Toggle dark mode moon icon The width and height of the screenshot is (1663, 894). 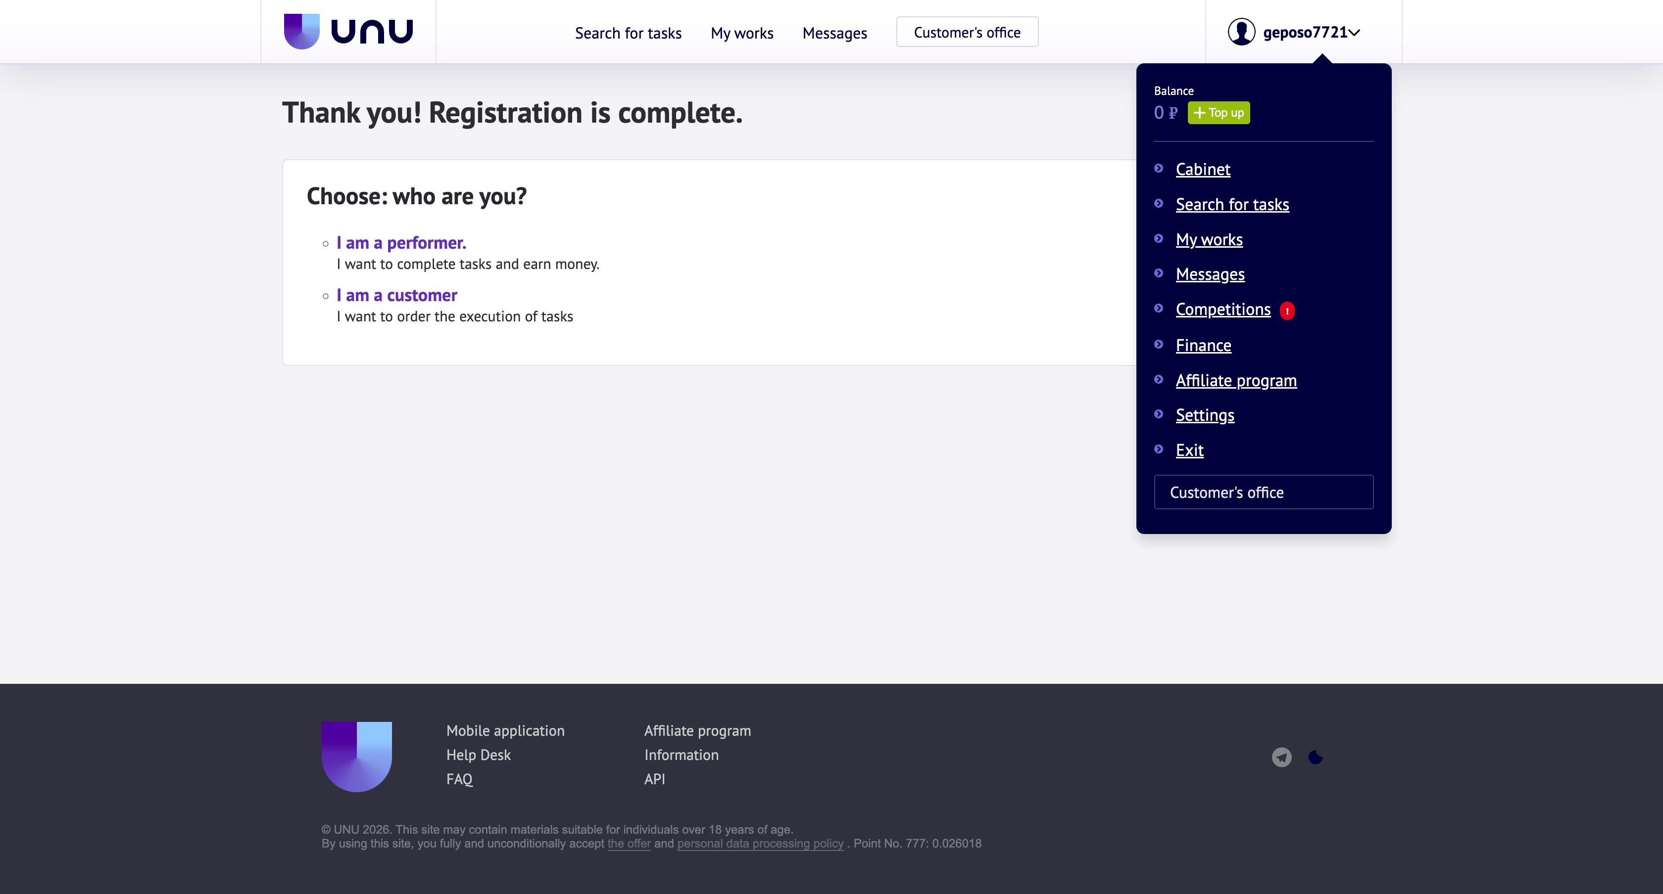[x=1315, y=757]
